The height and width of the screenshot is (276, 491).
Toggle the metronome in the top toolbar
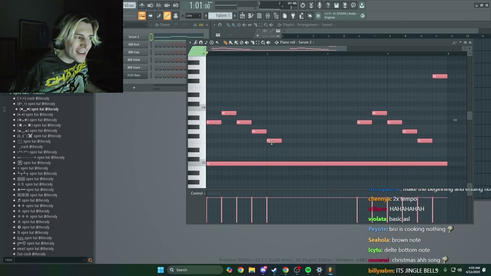click(142, 5)
